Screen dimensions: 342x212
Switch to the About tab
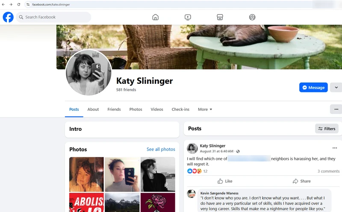pyautogui.click(x=93, y=109)
